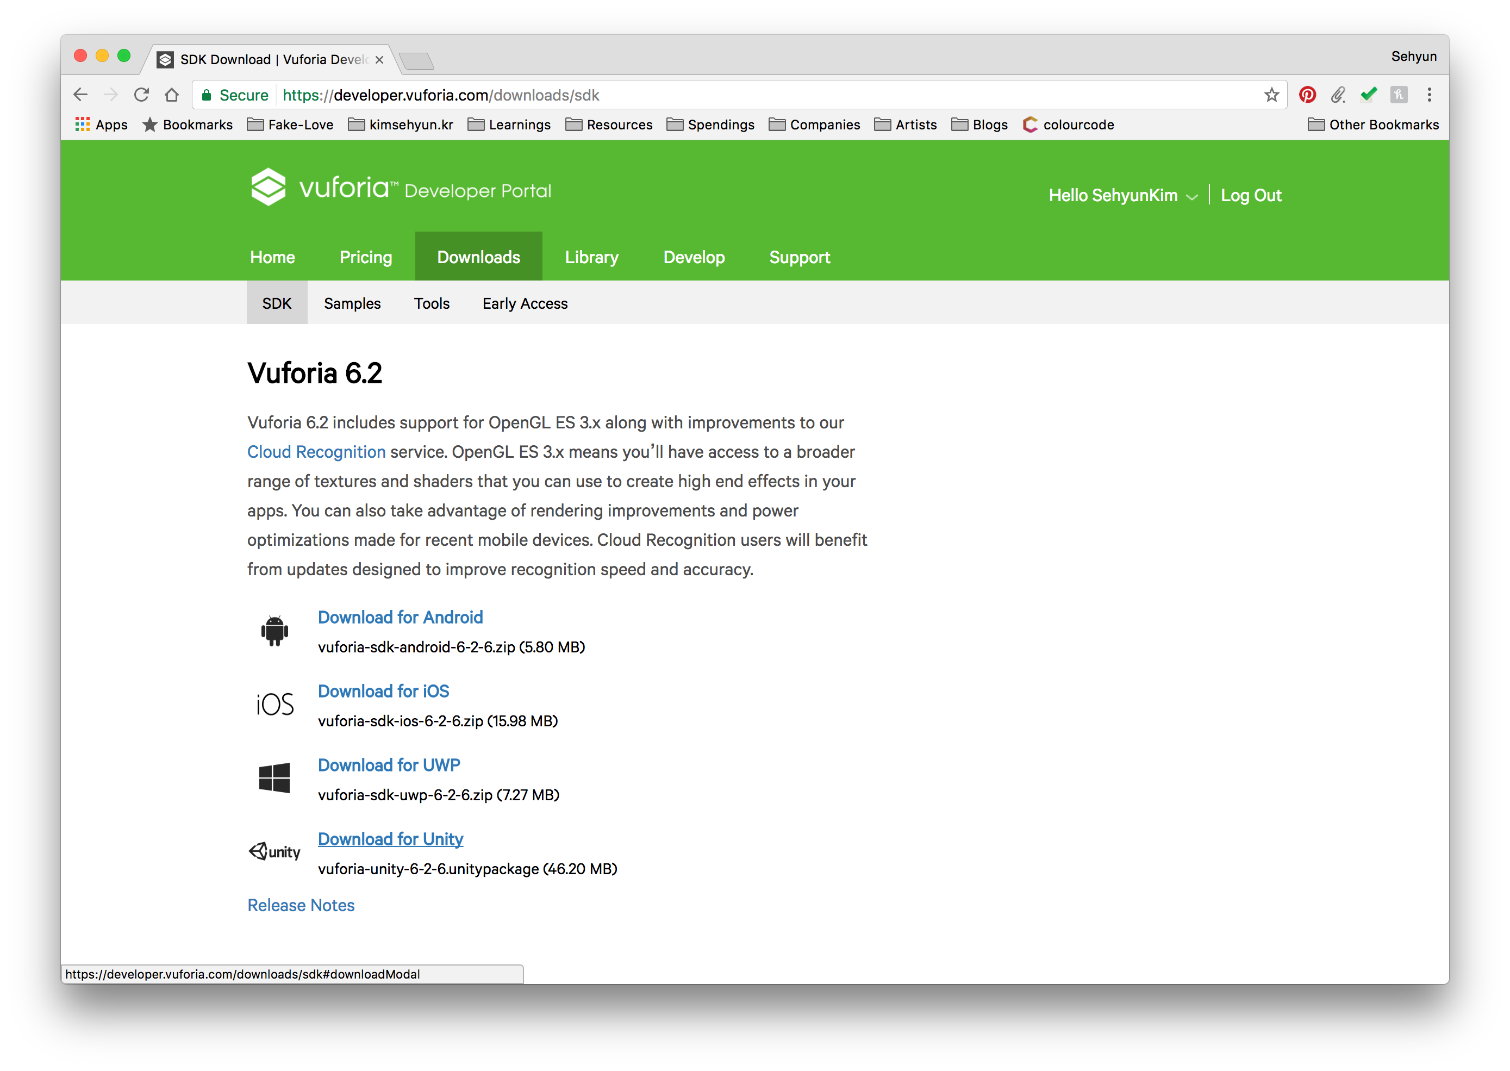Click the browser back arrow
Viewport: 1510px width, 1071px height.
[x=80, y=95]
